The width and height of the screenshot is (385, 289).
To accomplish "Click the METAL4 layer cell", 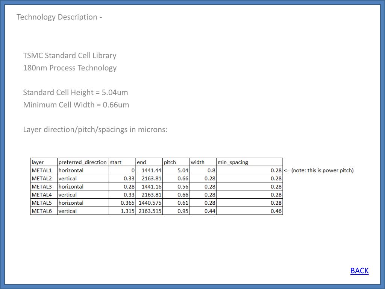I will tap(44, 195).
